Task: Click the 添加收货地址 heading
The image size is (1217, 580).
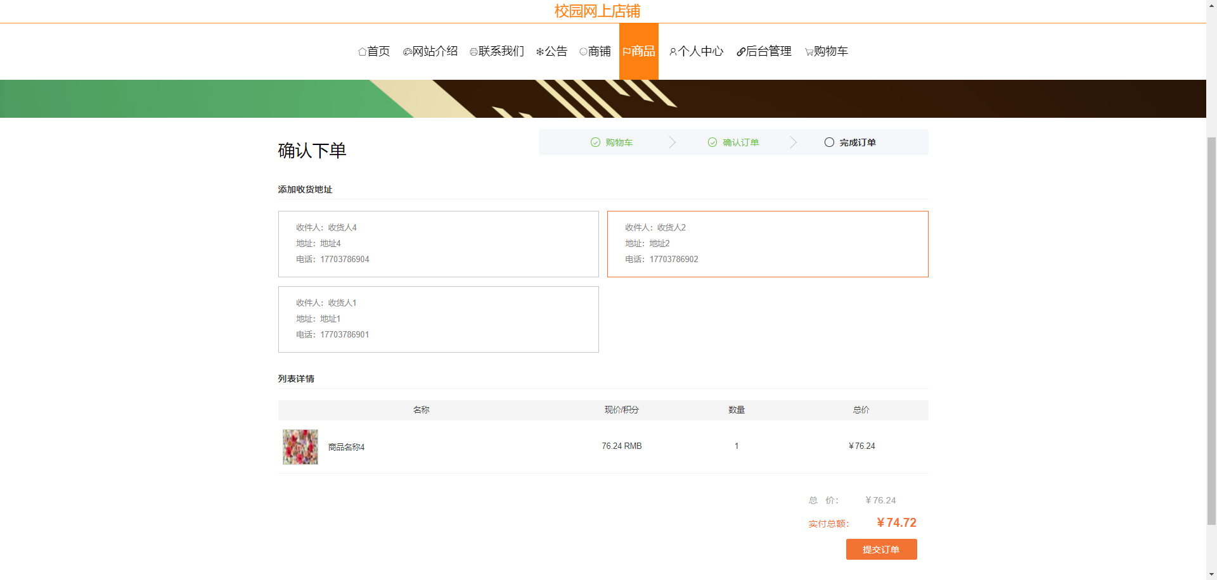Action: point(305,189)
